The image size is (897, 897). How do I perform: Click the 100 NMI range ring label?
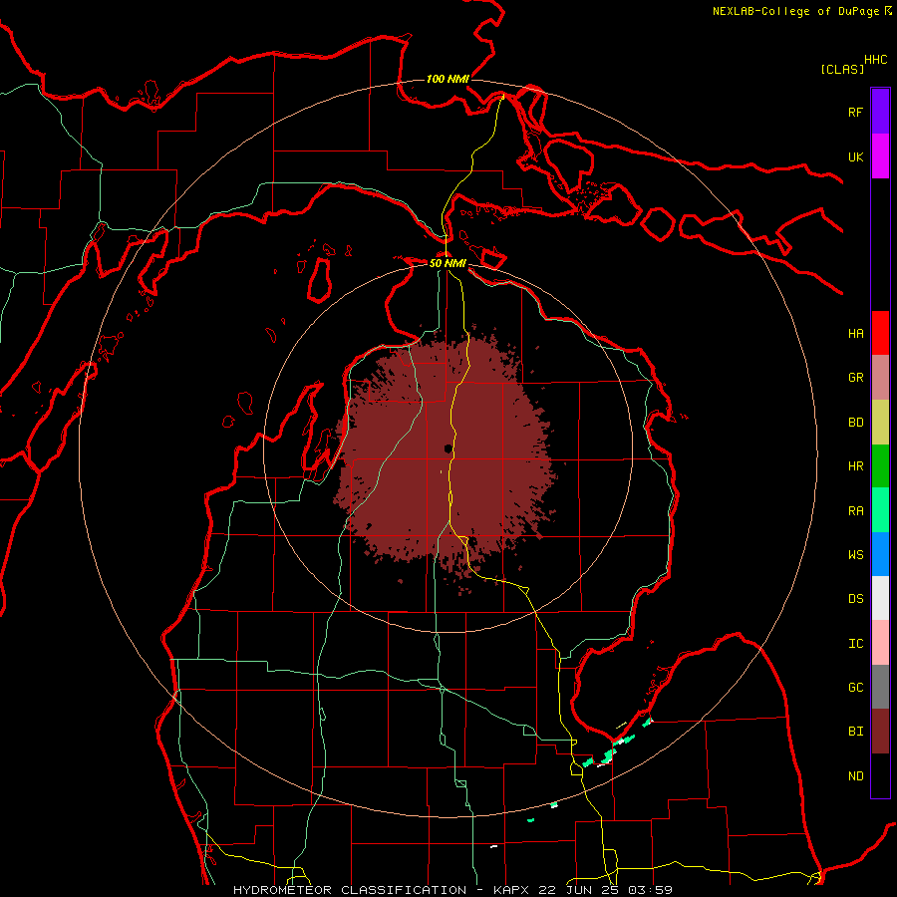[448, 79]
